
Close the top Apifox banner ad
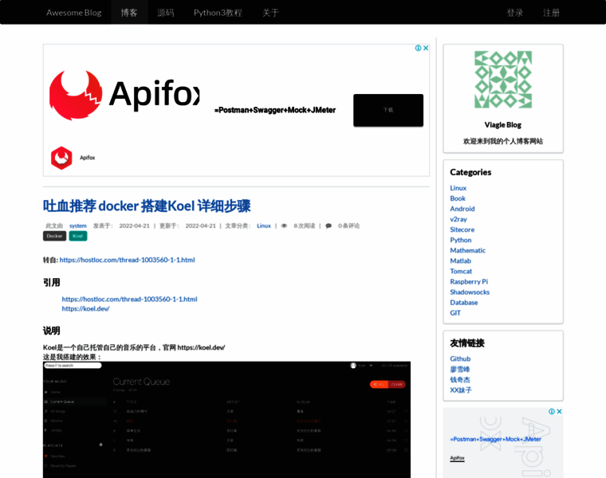426,48
